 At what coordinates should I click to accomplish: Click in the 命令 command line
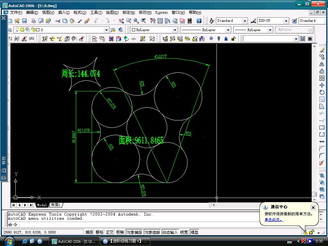click(x=134, y=225)
